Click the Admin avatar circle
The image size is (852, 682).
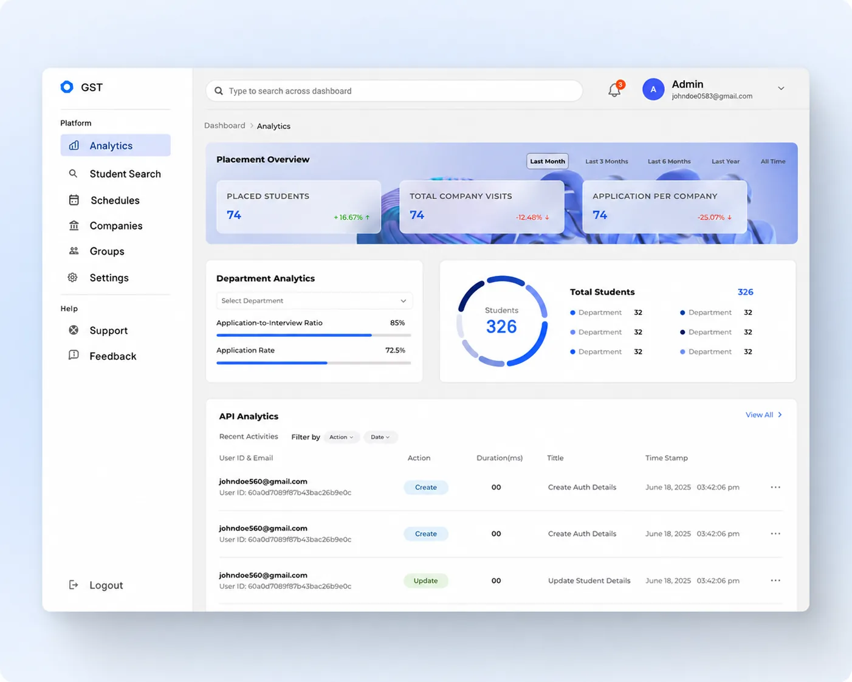point(653,89)
